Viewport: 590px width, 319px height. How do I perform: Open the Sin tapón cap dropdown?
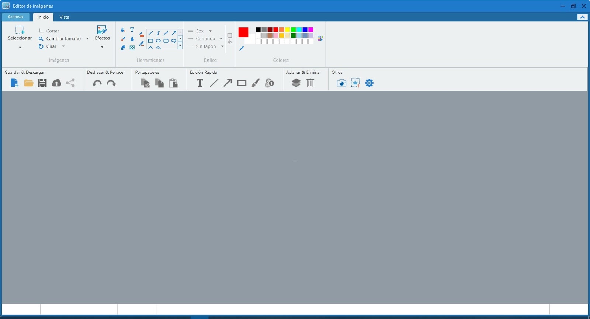pos(222,46)
